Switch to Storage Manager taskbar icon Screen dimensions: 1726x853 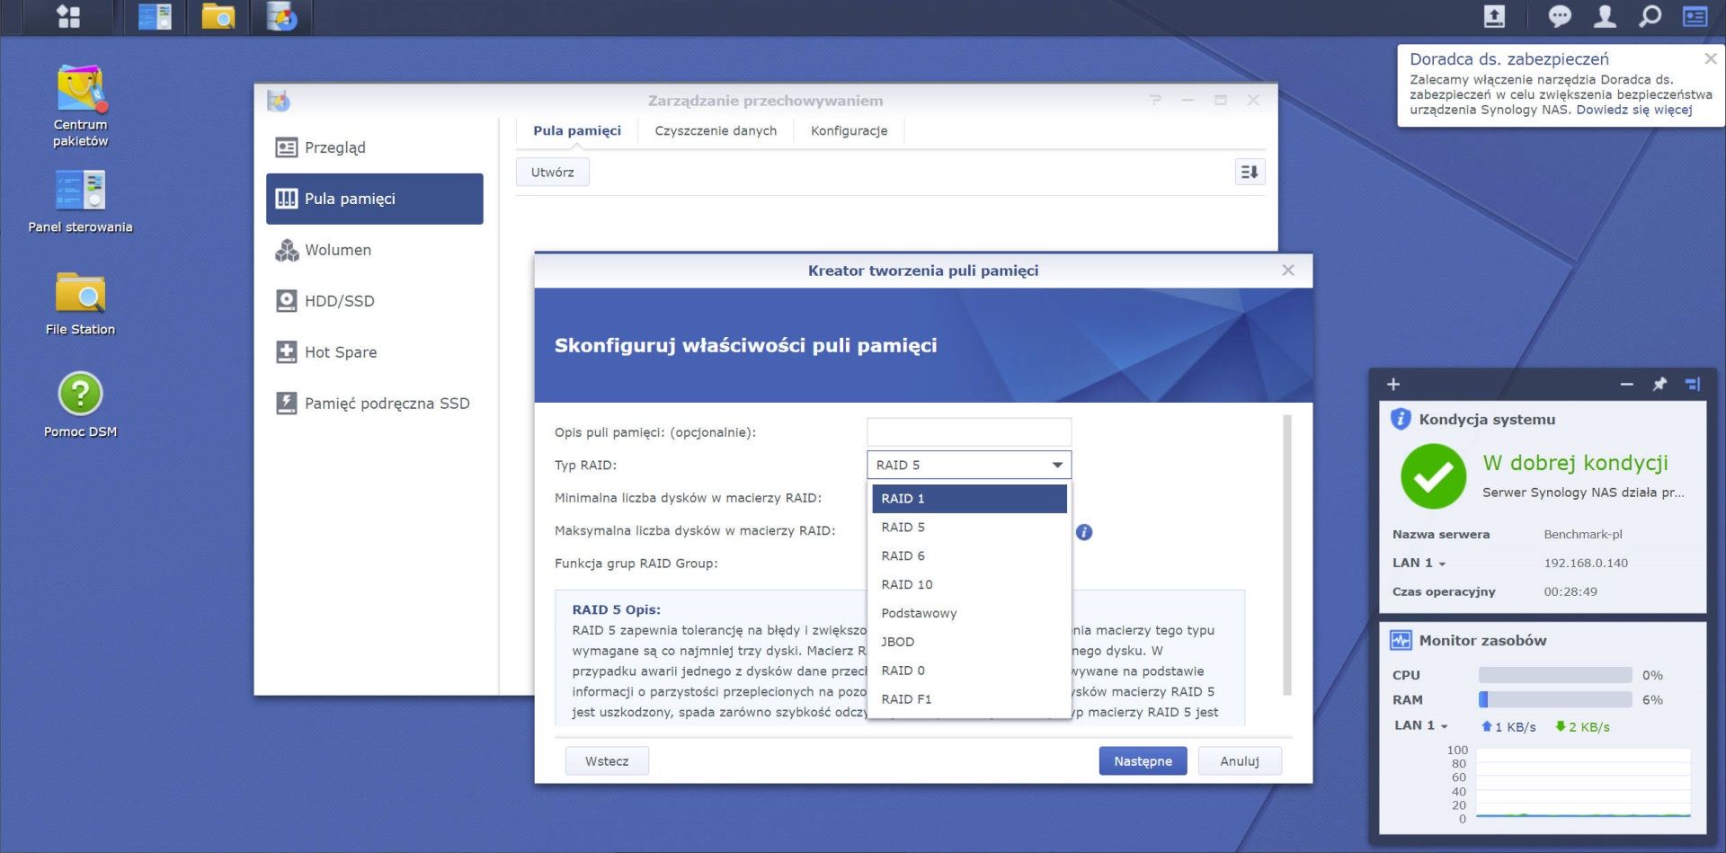point(281,17)
